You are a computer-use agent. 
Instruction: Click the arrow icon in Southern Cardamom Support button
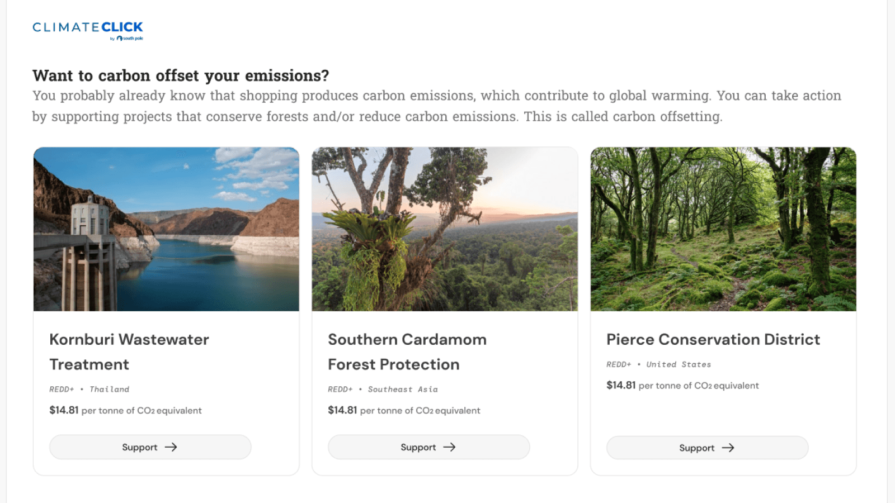[x=450, y=447]
